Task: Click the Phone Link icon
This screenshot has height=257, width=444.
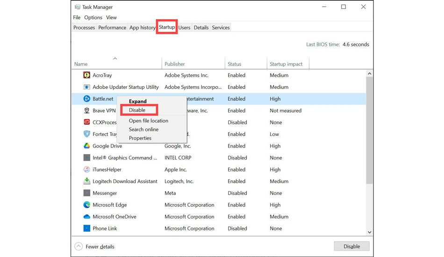Action: coord(86,228)
